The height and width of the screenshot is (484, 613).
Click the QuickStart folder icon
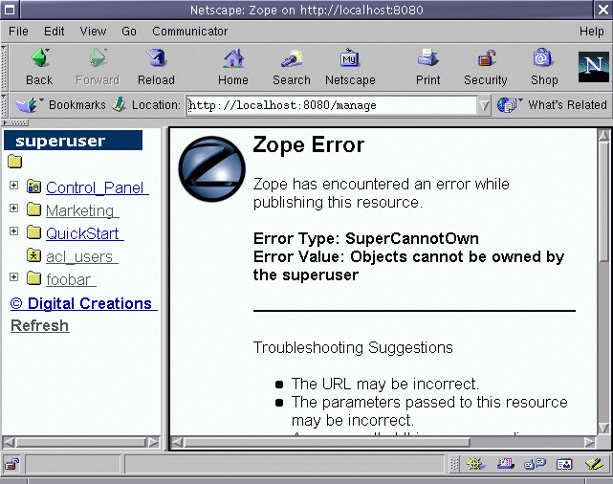34,232
